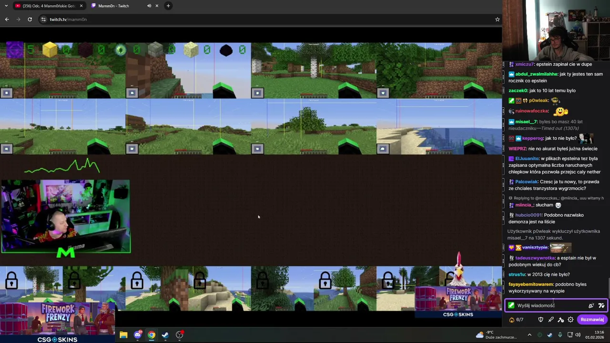The image size is (610, 343).
Task: Send message with the Rozmawiaj button
Action: click(x=592, y=320)
